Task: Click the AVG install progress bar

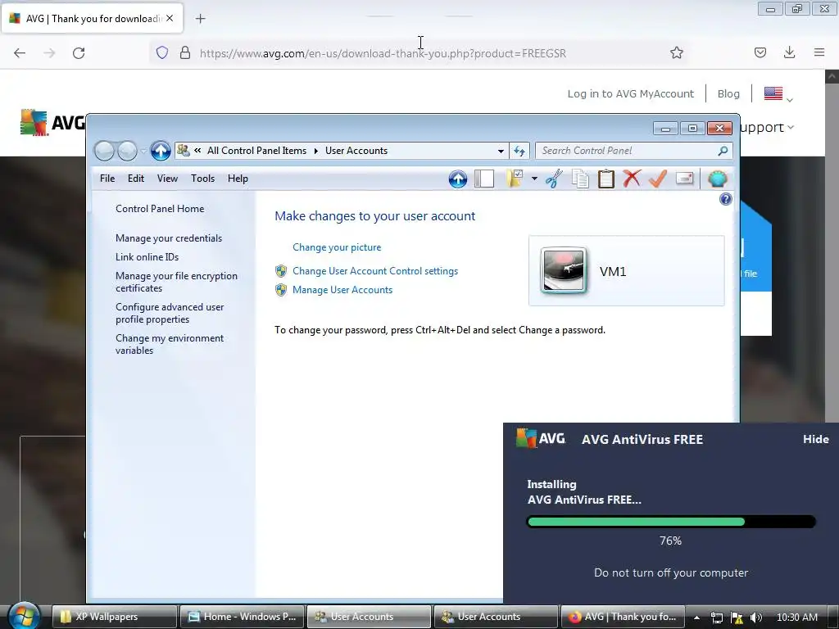Action: click(671, 522)
